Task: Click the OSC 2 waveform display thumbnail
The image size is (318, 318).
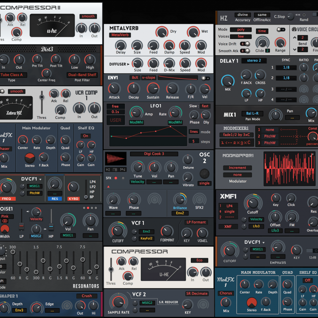Action: [116, 159]
